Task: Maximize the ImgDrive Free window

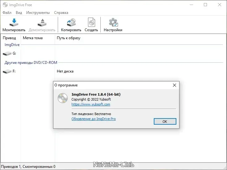Action: 205,5
